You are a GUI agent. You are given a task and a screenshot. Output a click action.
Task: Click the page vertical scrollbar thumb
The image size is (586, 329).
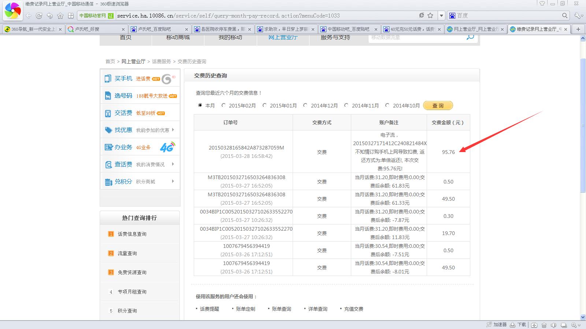[583, 124]
